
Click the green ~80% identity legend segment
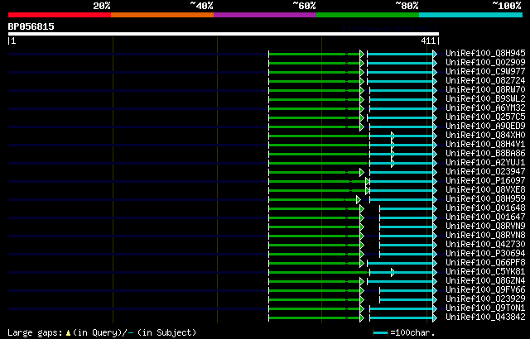coord(368,15)
